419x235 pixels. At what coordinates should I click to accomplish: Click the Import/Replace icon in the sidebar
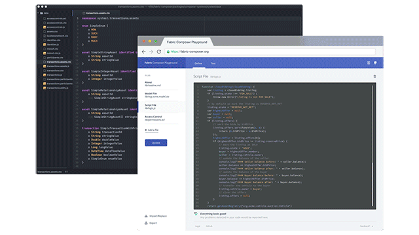pos(146,216)
